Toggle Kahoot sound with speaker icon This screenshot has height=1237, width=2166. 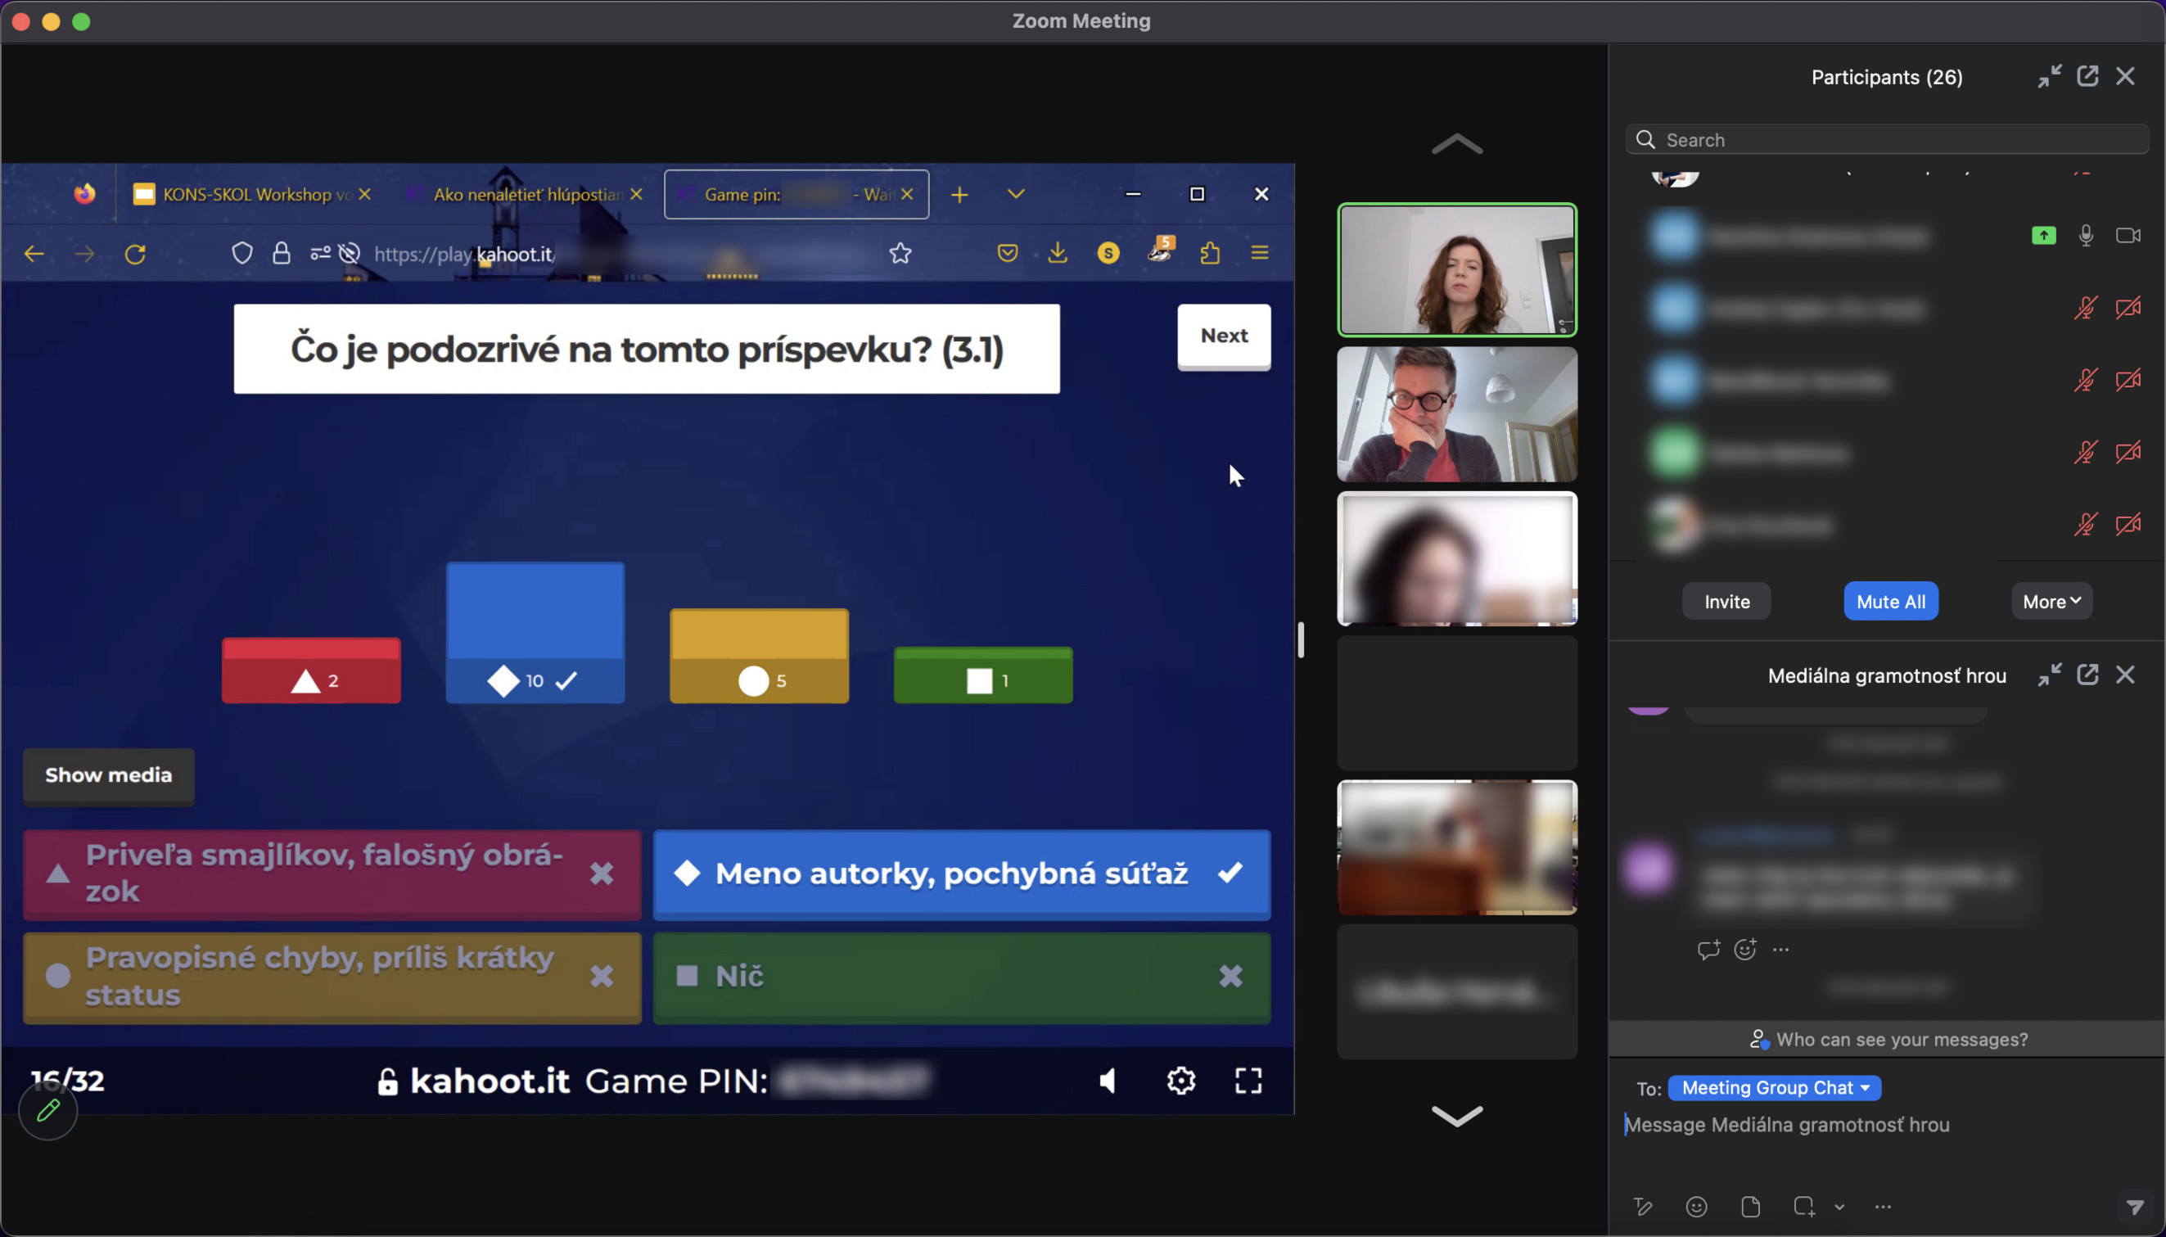click(x=1108, y=1081)
